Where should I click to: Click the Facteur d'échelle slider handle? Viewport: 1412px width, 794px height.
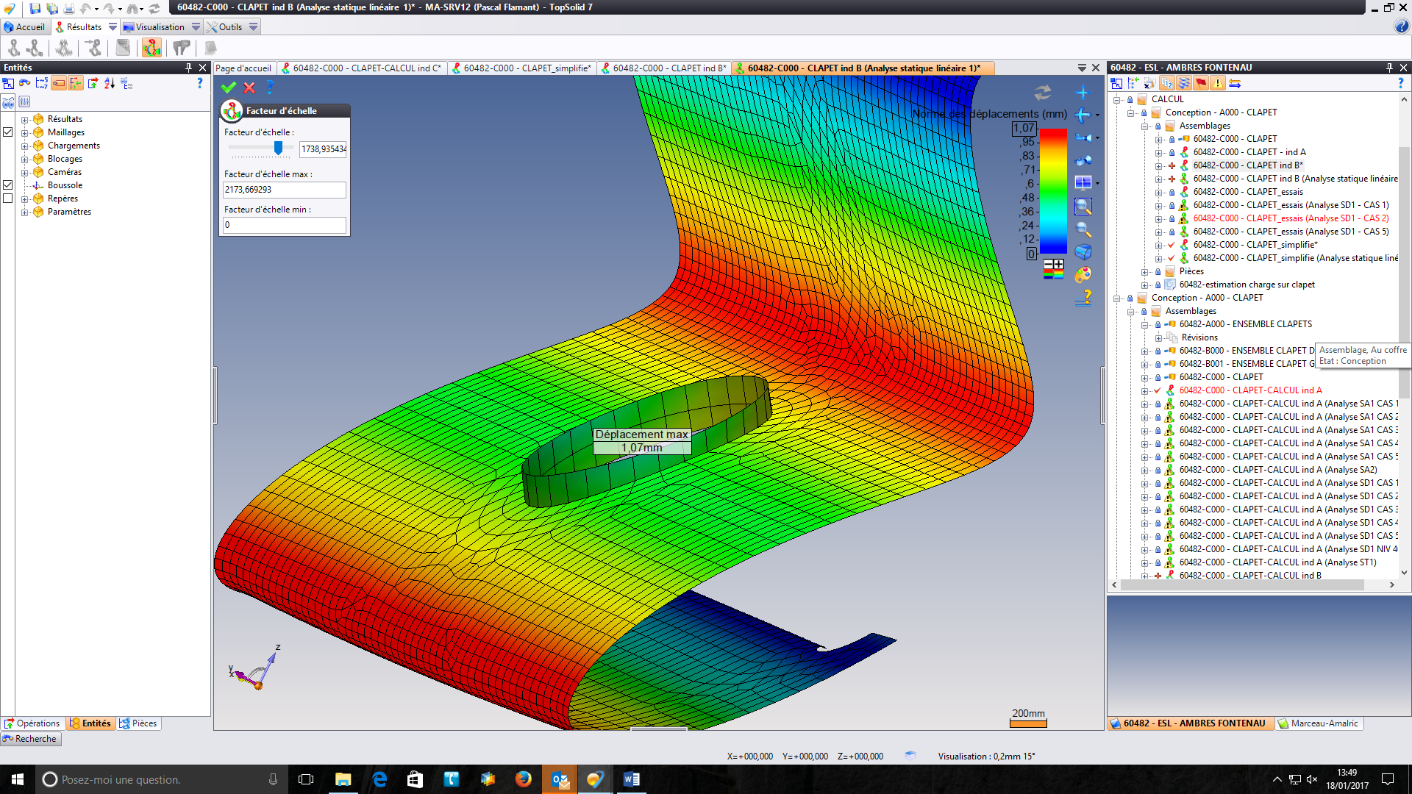point(278,148)
